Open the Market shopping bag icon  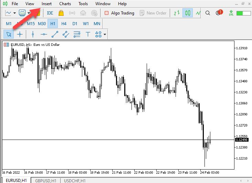pos(61,13)
